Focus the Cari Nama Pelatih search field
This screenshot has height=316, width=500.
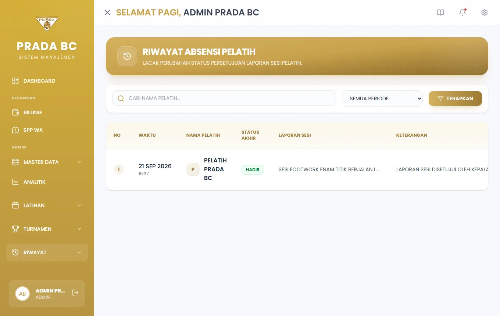(224, 98)
